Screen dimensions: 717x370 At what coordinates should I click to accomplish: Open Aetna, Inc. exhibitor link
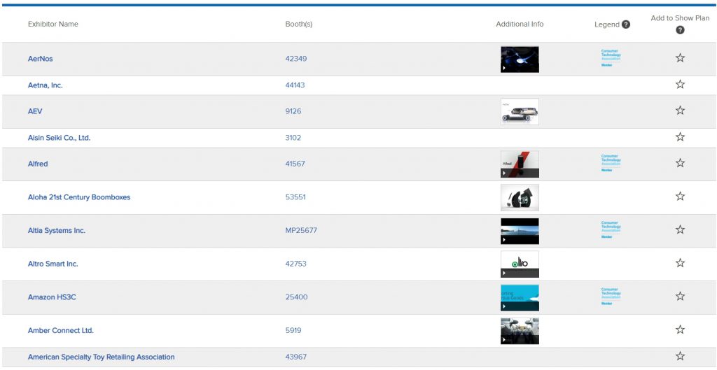click(x=46, y=85)
